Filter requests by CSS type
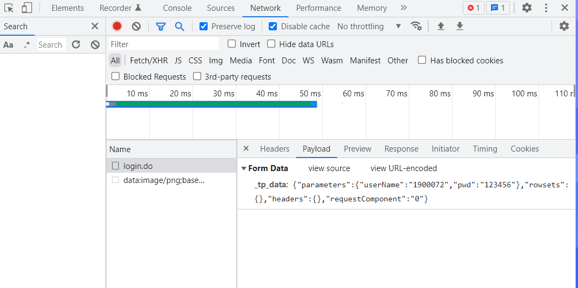Viewport: 578px width, 288px height. [195, 61]
